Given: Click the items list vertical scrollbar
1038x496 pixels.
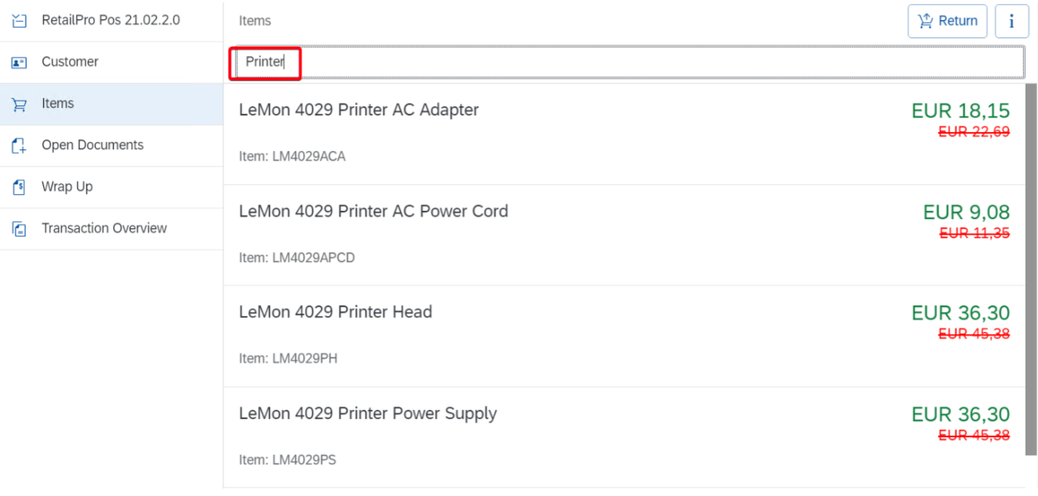Looking at the screenshot, I should pos(1031,282).
